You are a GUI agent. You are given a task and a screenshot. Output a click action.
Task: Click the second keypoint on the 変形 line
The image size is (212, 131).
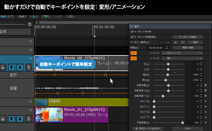point(55,75)
